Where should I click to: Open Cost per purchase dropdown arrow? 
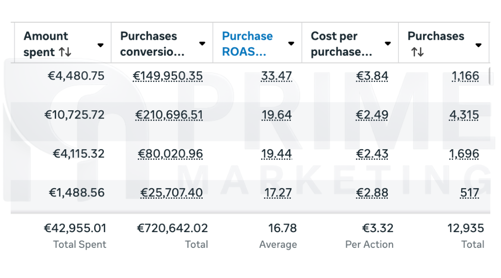pos(388,44)
